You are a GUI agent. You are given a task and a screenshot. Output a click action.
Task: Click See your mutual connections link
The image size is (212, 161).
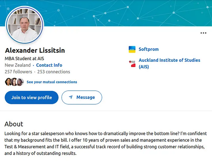tap(52, 82)
